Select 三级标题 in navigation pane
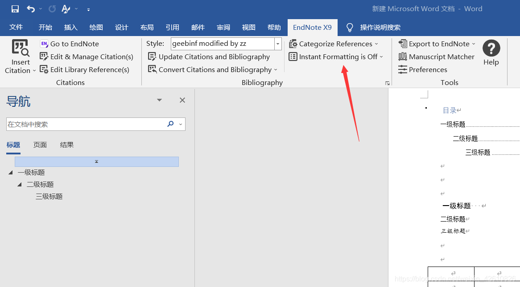The width and height of the screenshot is (520, 287). (49, 197)
